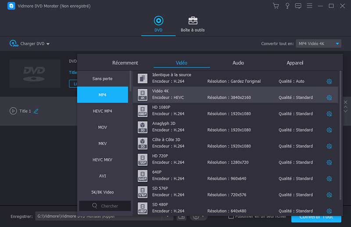Click the key registration icon

(287, 6)
